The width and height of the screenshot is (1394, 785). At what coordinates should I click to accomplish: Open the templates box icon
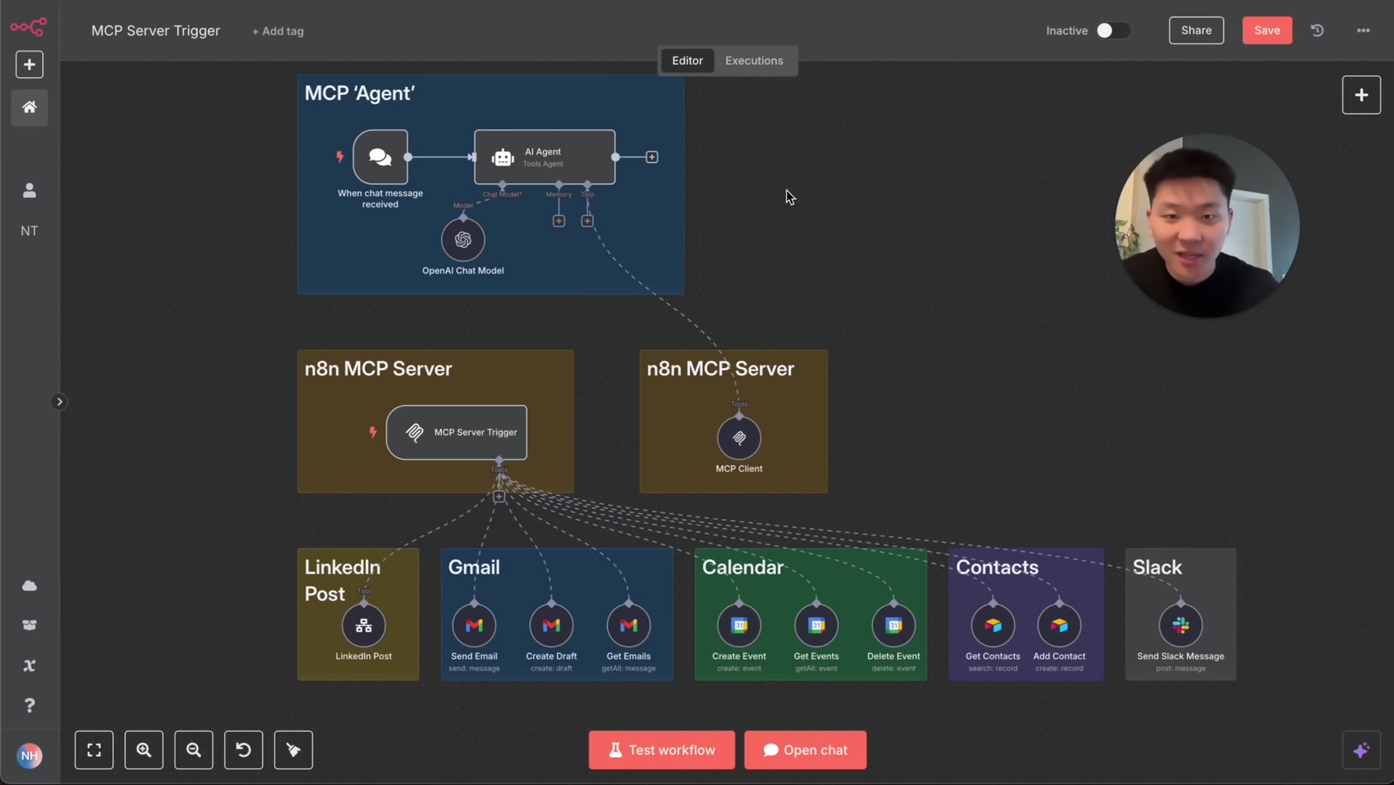click(30, 625)
